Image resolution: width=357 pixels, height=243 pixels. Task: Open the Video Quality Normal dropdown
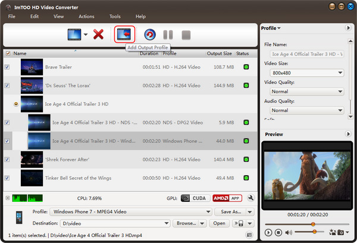[x=307, y=92]
